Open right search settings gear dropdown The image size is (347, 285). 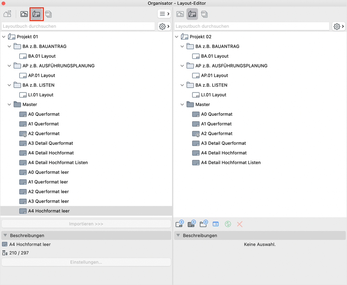[339, 26]
